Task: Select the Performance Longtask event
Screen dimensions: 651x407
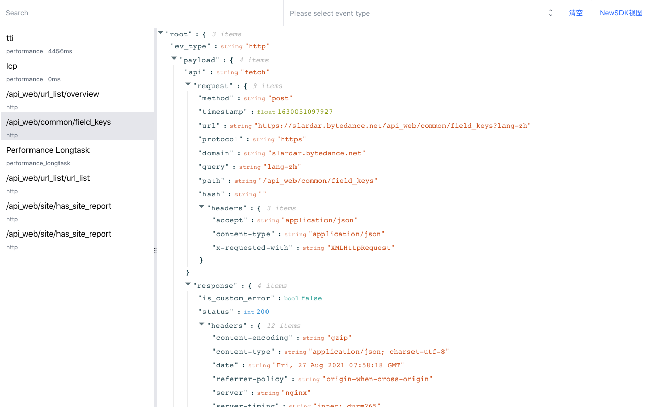Action: [76, 155]
